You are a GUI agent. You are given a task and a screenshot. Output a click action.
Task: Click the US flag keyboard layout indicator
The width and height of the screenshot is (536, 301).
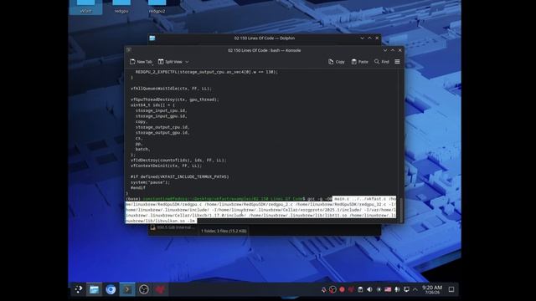pyautogui.click(x=388, y=289)
